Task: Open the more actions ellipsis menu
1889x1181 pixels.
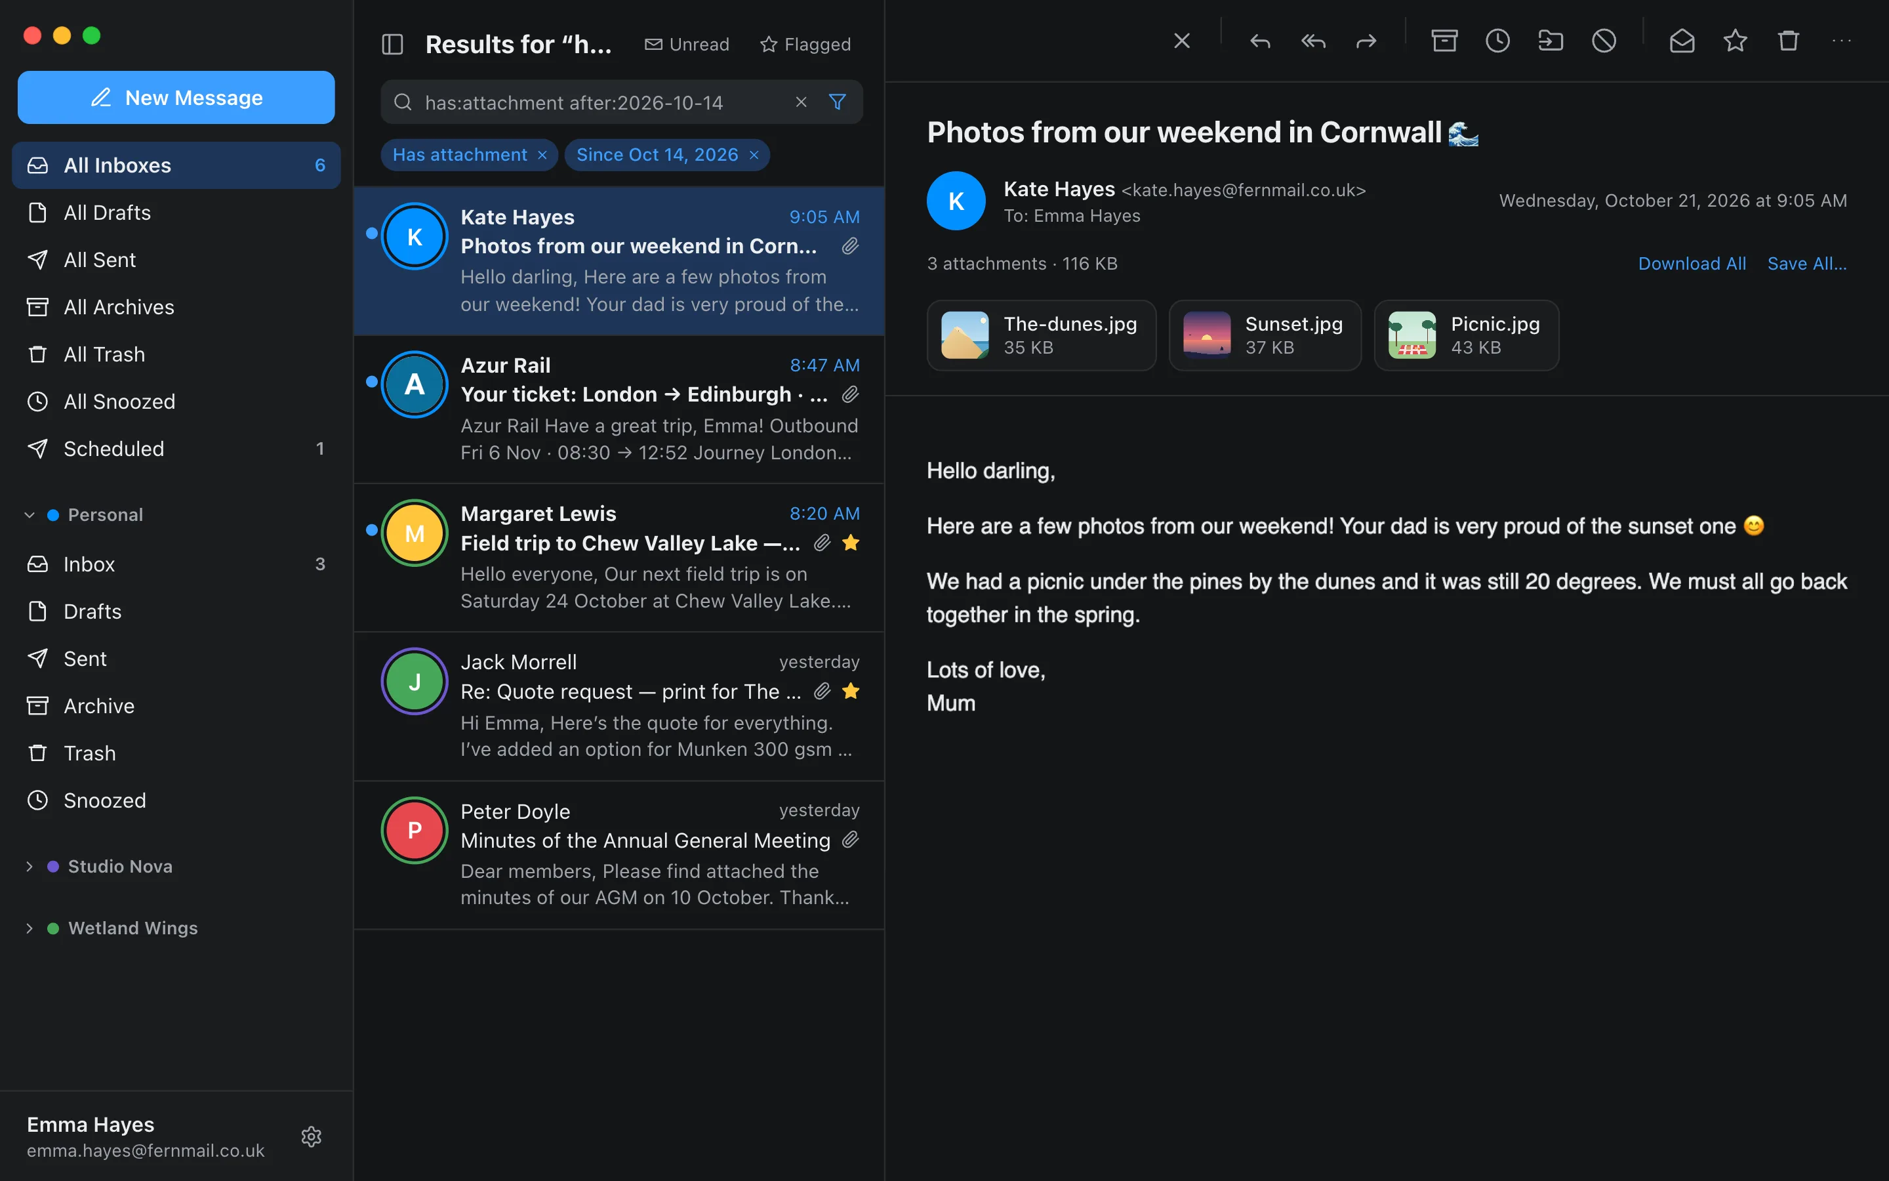Action: 1840,41
